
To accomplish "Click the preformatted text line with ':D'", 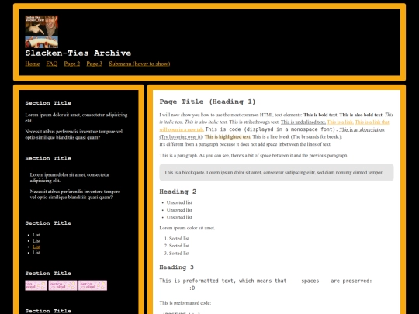I will pos(192,288).
